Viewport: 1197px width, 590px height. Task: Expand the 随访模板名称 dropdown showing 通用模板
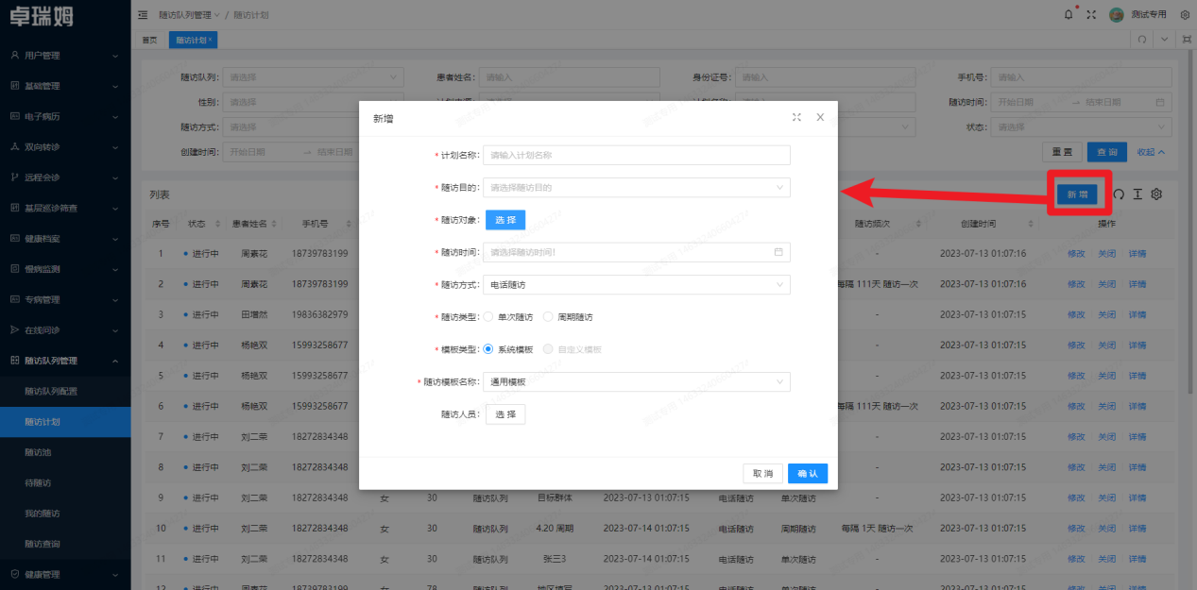click(636, 381)
